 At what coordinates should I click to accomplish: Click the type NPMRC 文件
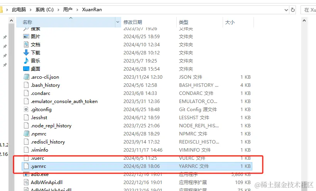point(193,134)
